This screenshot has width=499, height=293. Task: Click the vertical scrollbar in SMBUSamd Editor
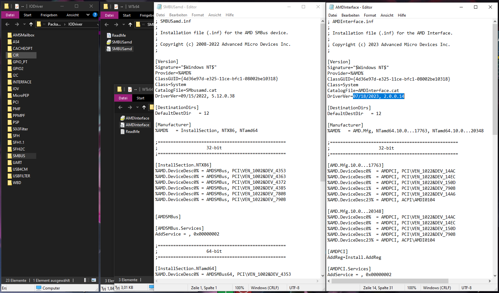pos(323,102)
